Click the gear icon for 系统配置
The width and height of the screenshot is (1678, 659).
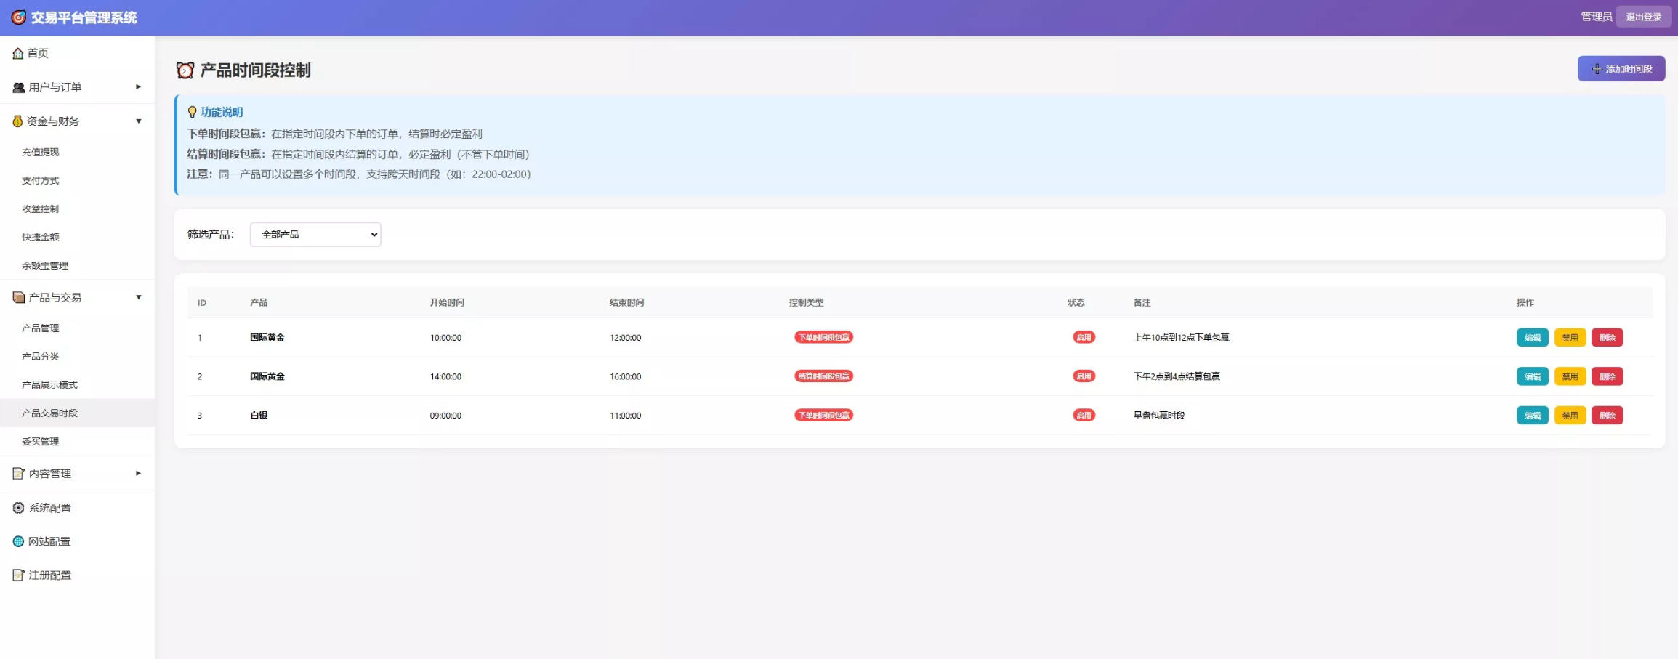[x=18, y=508]
